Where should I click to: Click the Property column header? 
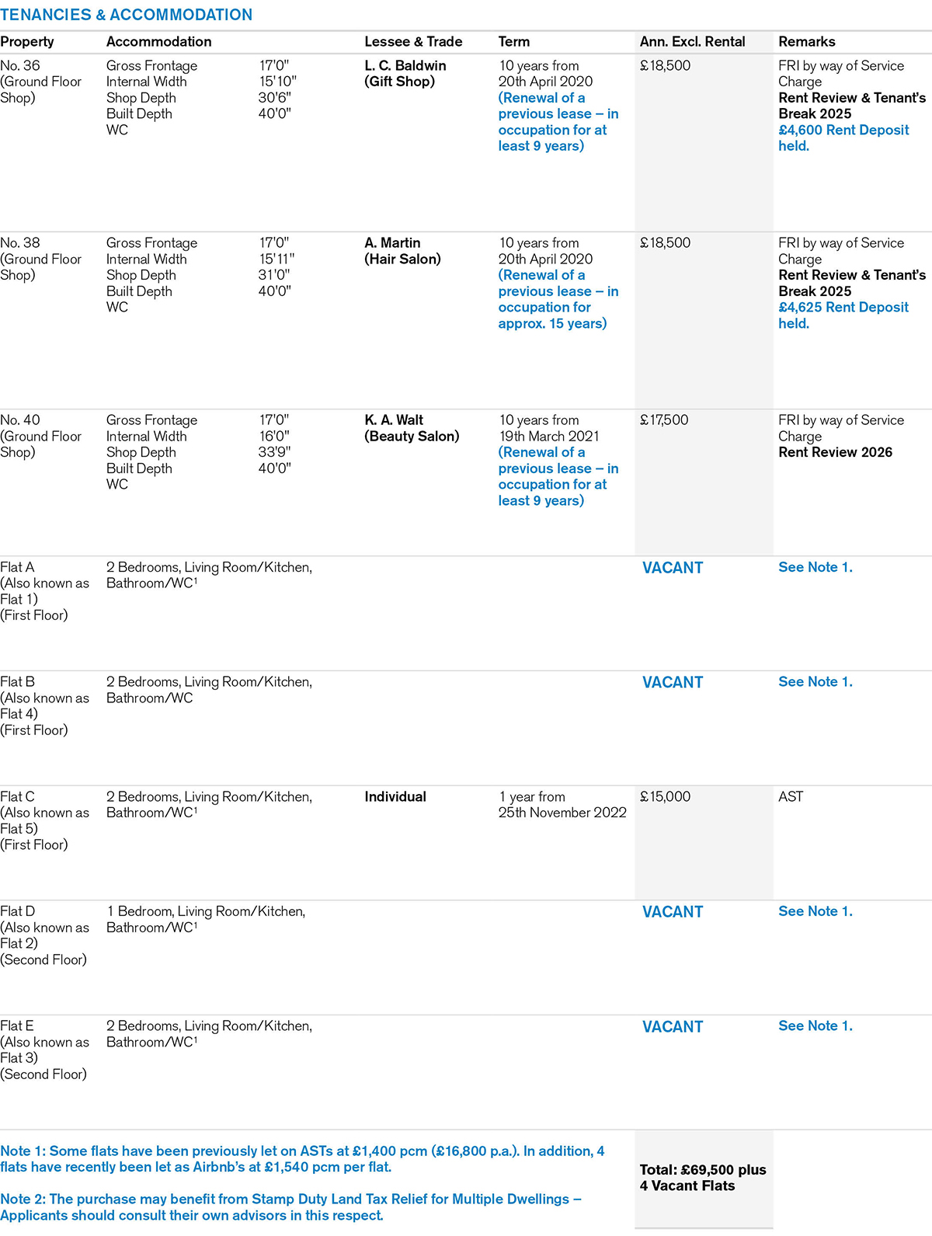click(x=27, y=42)
